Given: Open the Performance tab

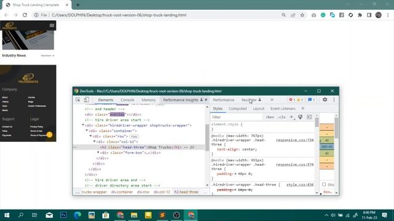Looking at the screenshot, I should click(223, 100).
